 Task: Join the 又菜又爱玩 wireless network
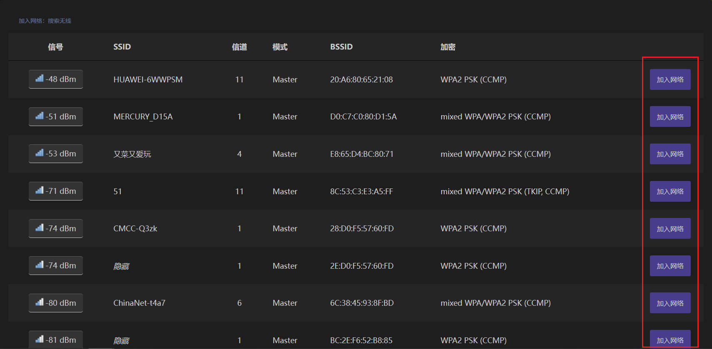pos(670,154)
